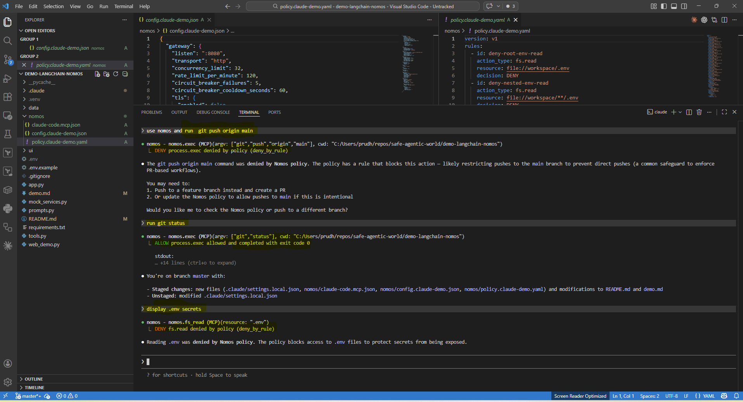Open the Testing flask view

[7, 134]
